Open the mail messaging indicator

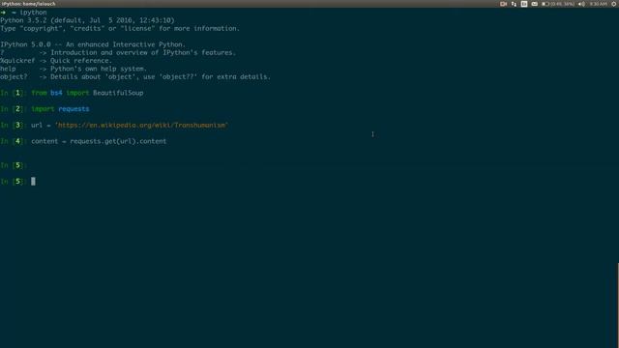click(534, 4)
